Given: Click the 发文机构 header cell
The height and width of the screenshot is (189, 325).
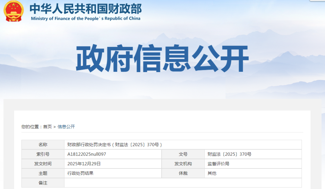Looking at the screenshot, I should coord(183,164).
